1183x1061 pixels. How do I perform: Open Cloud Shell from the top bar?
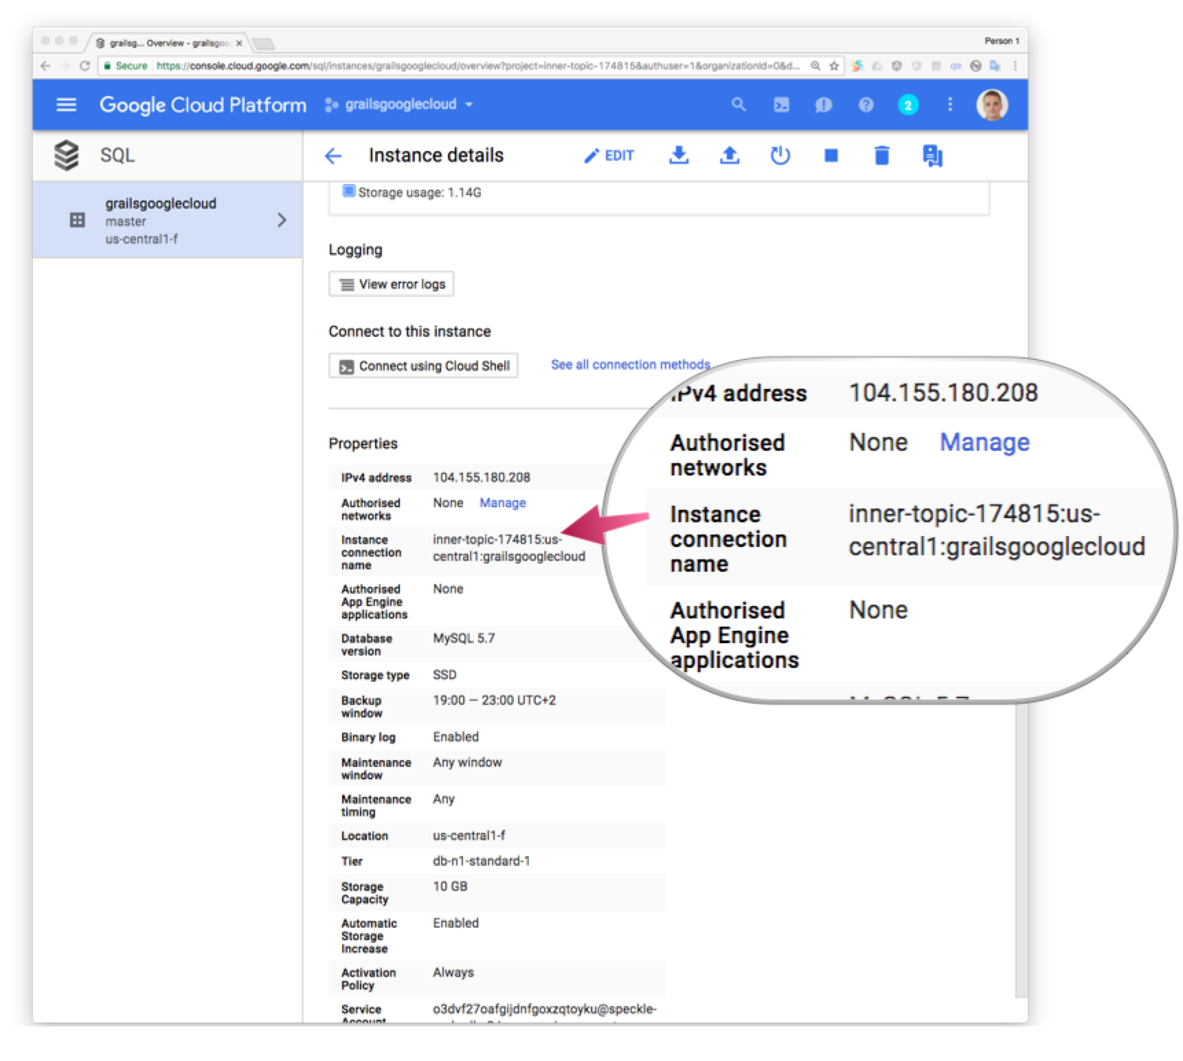[x=781, y=104]
